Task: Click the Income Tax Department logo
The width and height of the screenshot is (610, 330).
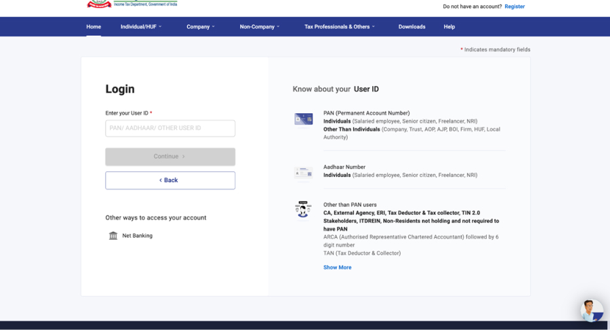Action: pyautogui.click(x=99, y=4)
